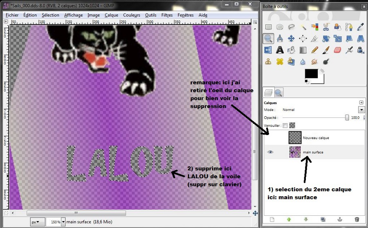Image resolution: width=368 pixels, height=228 pixels.
Task: Select the Perspective tool
Action: (361, 38)
